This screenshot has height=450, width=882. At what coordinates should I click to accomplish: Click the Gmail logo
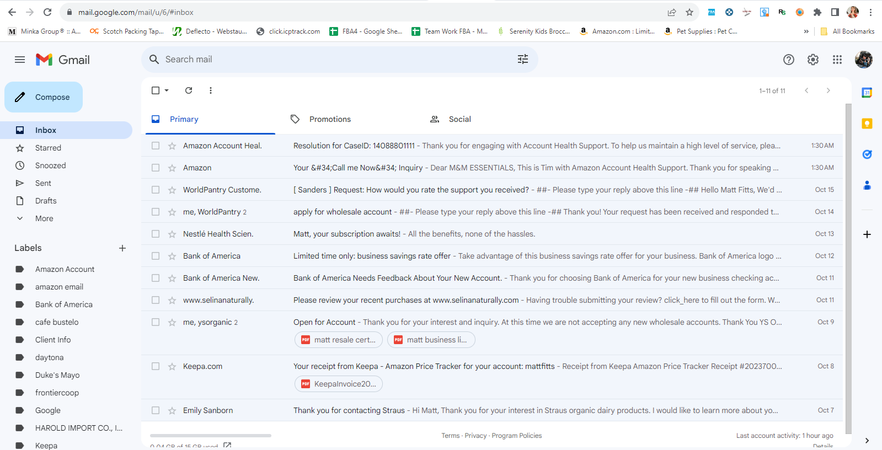click(63, 60)
